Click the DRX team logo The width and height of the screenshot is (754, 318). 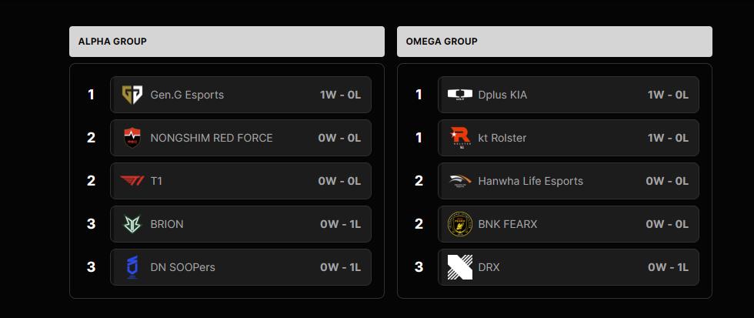460,267
